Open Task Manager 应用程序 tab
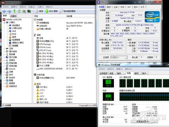This screenshot has height=127, width=169. pyautogui.click(x=104, y=73)
